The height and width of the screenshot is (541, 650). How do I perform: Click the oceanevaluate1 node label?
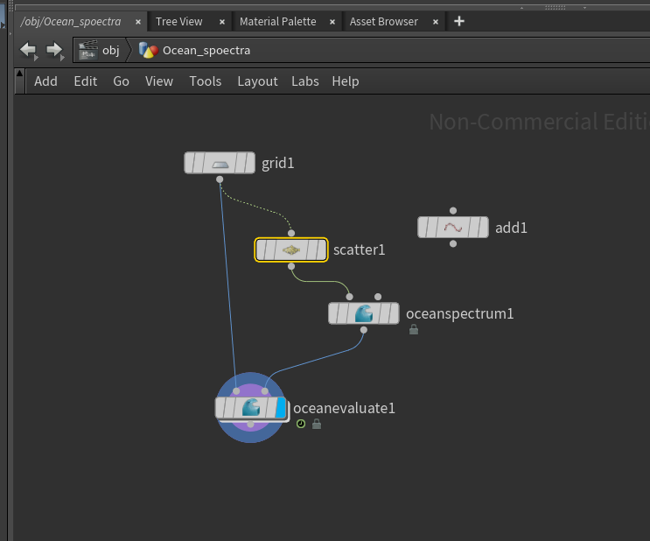point(344,408)
